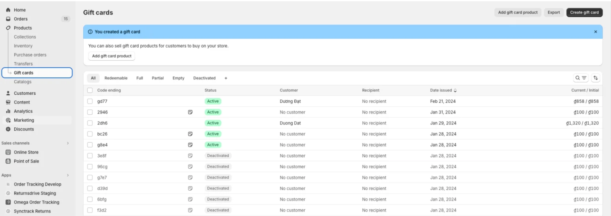
Task: Click the search and filter icon
Action: 580,78
